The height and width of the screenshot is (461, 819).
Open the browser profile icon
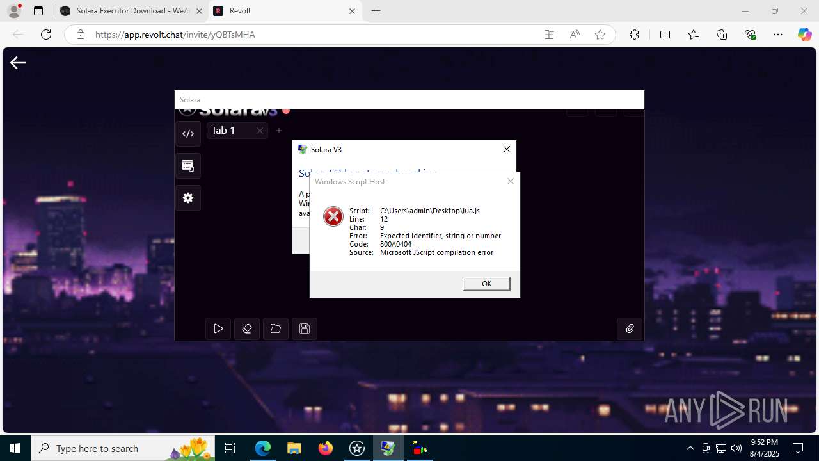[14, 11]
